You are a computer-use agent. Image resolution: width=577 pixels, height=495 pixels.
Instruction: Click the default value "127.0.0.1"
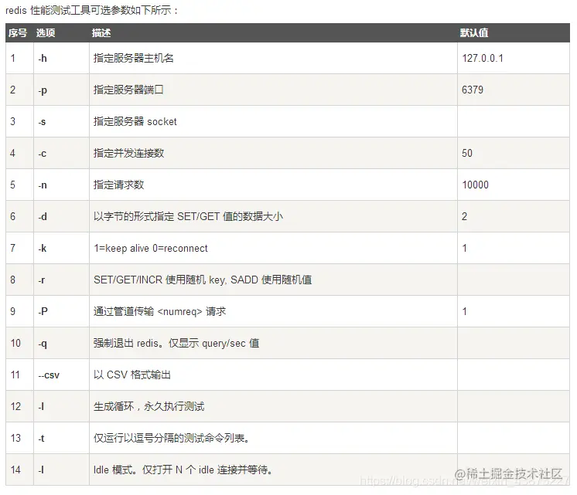click(x=483, y=58)
